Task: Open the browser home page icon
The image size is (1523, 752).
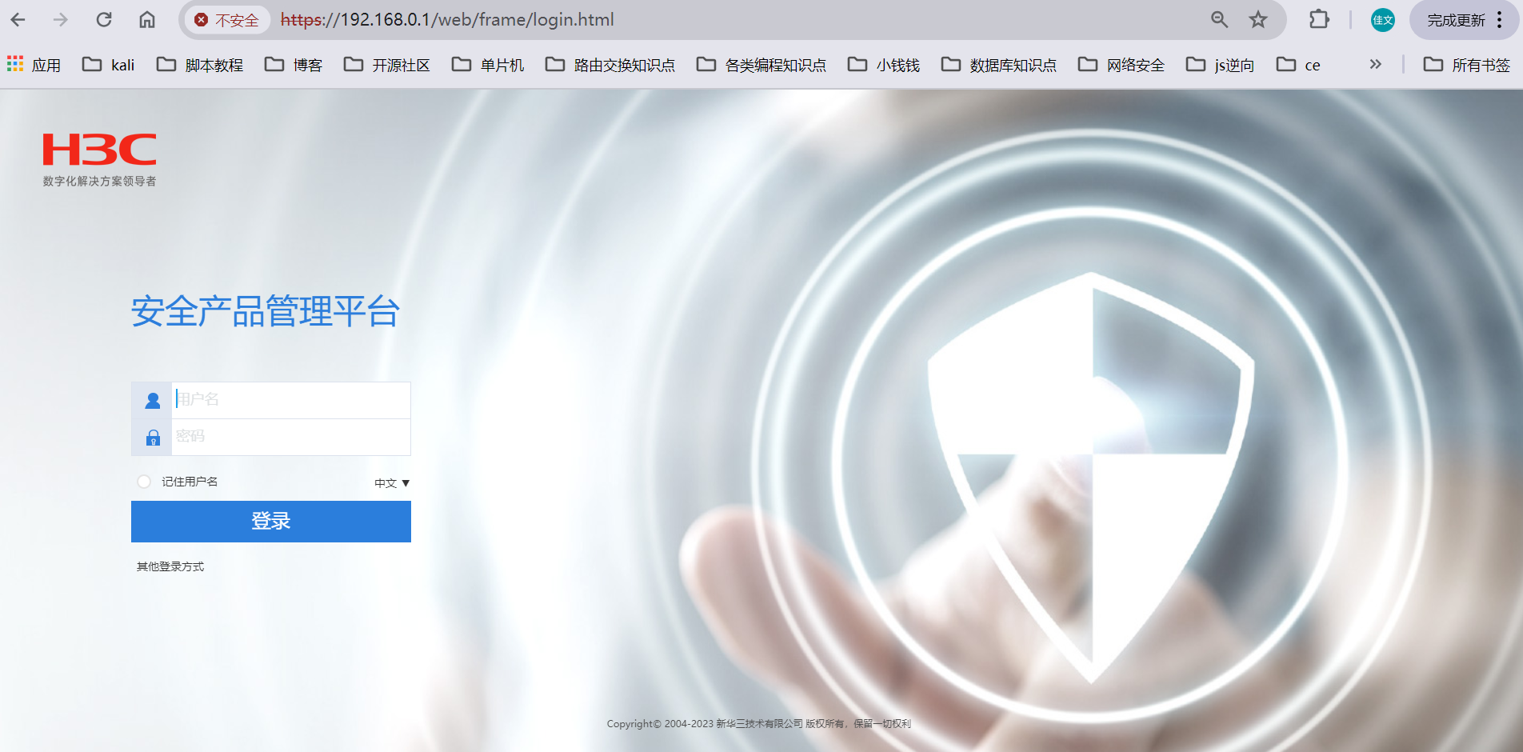Action: 147,20
